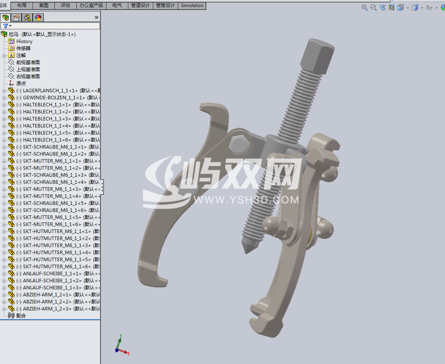
Task: Click the SKT-HUTMUTTER_M6_1_1<1> part icon
Action: [11, 231]
